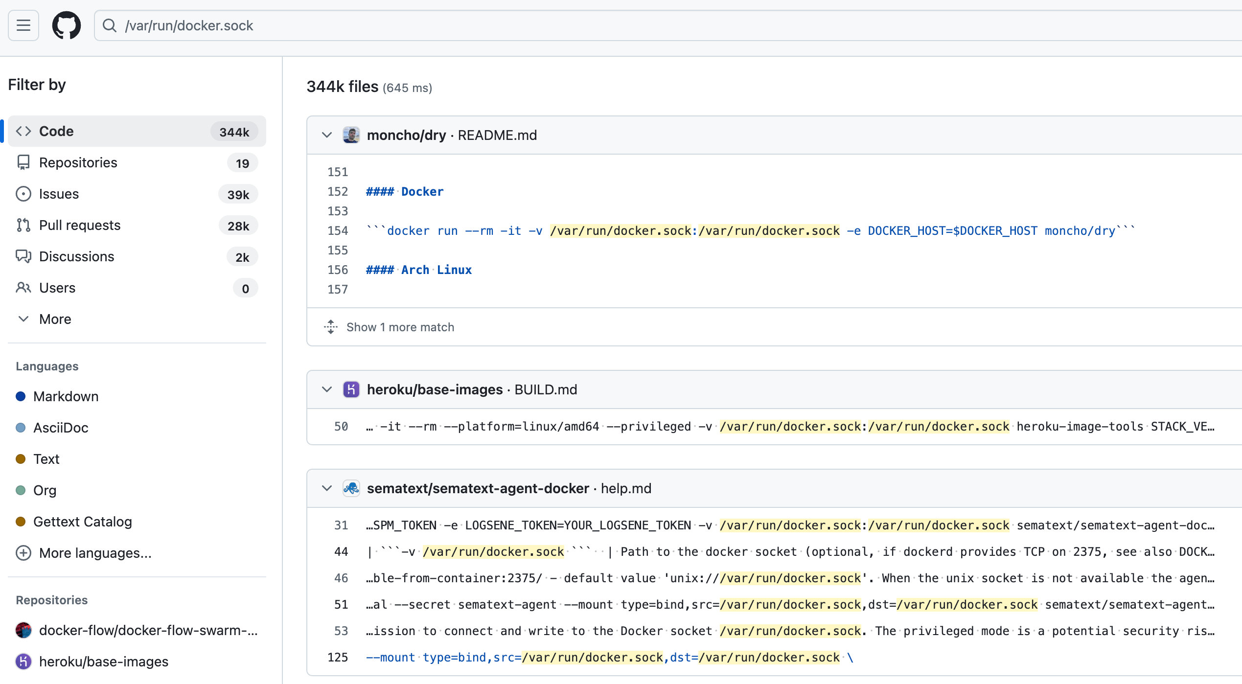The height and width of the screenshot is (684, 1242).
Task: Open BUILD.md file link
Action: pyautogui.click(x=546, y=389)
